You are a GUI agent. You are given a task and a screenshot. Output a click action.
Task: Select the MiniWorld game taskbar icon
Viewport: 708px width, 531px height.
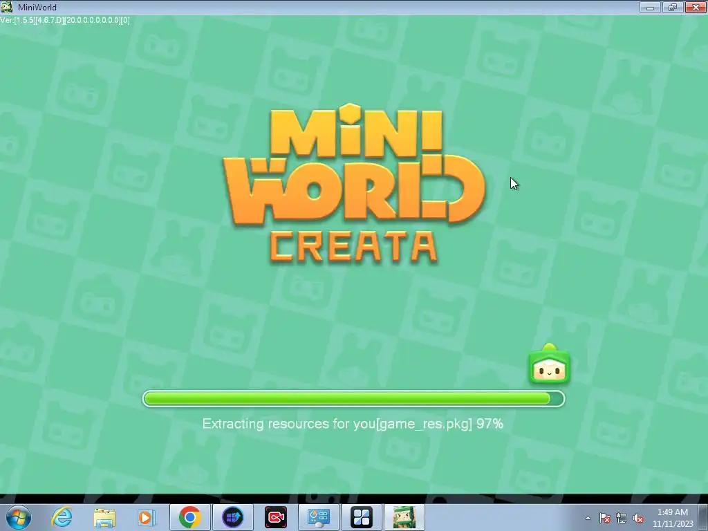404,517
